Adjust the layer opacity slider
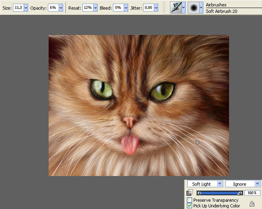262x209 pixels. tap(220, 193)
